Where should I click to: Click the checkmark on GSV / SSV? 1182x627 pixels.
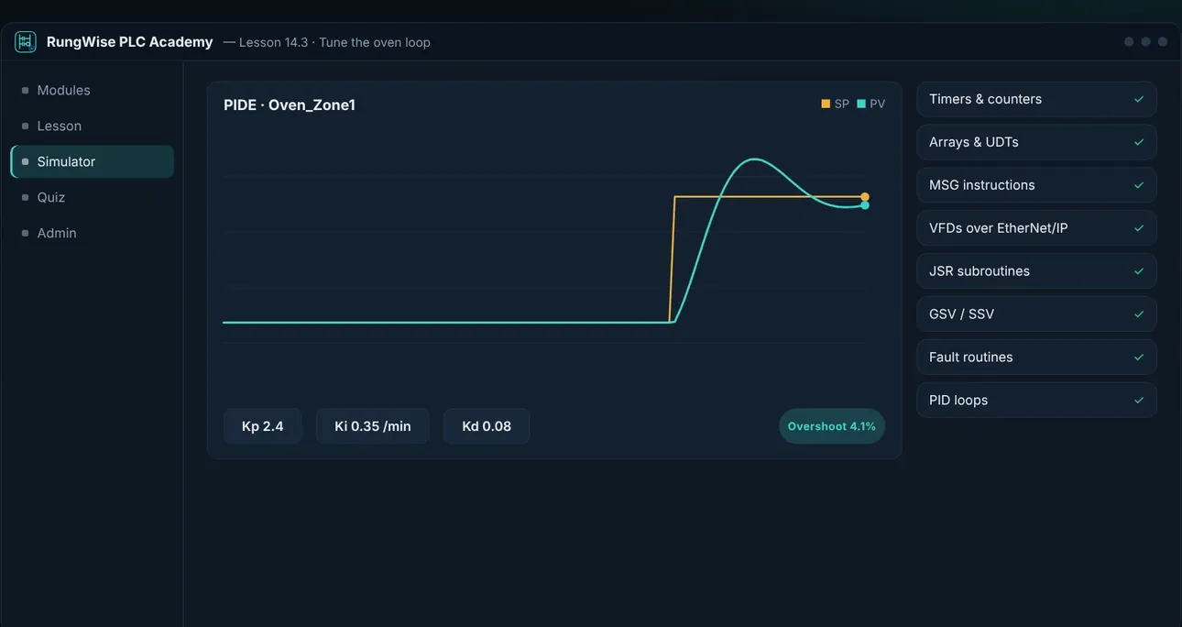(1139, 314)
